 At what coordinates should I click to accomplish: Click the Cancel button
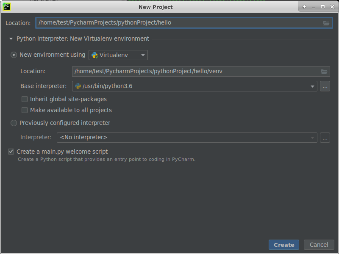(x=319, y=245)
